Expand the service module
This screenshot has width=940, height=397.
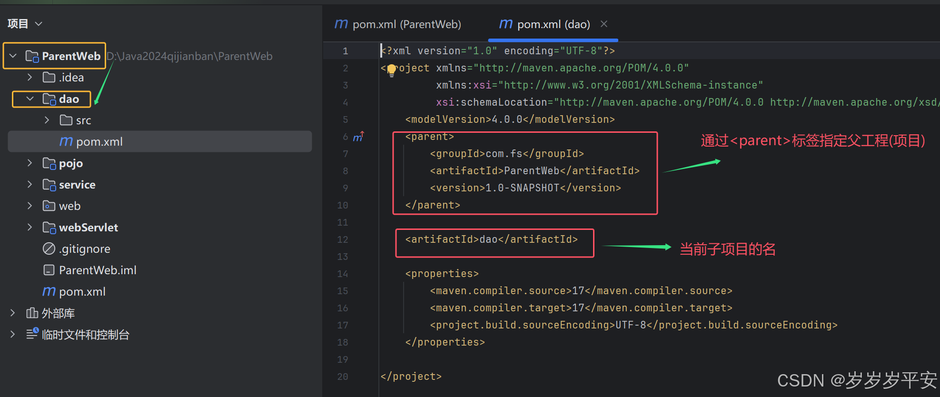(x=30, y=185)
